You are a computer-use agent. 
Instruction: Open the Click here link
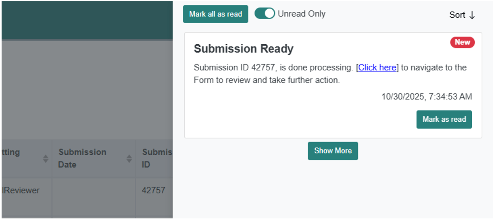tap(377, 68)
